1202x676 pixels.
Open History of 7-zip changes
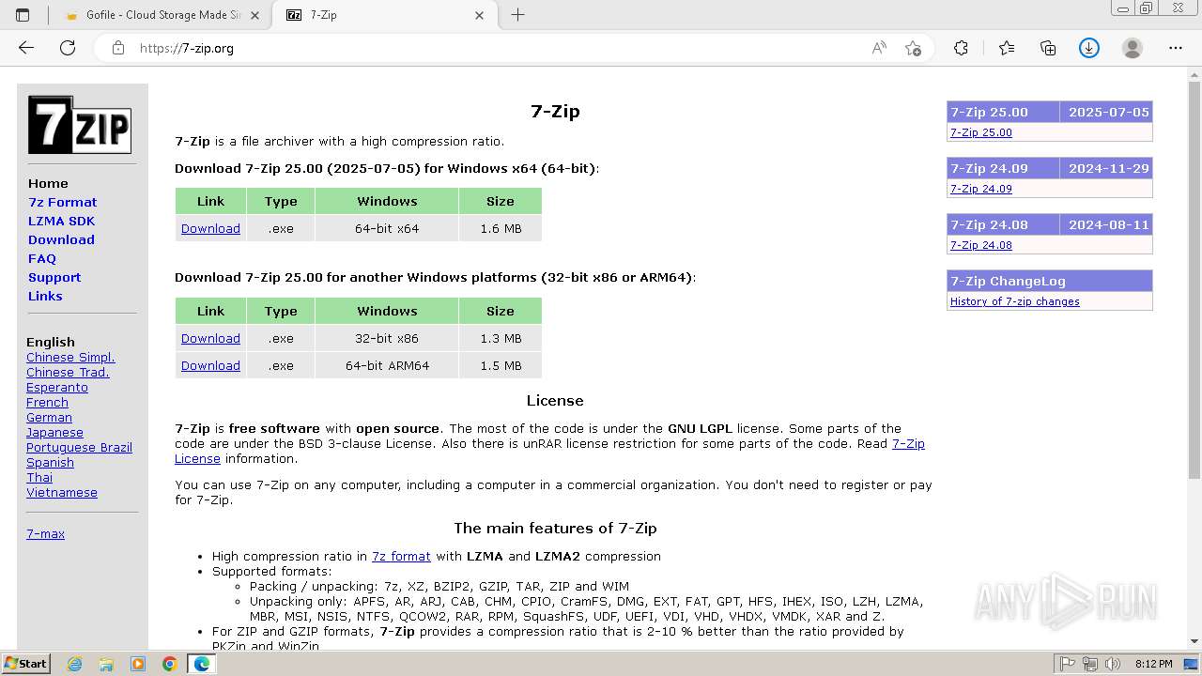coord(1015,301)
